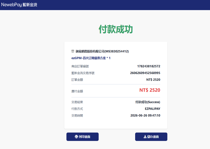Click the 付款成功 heading
The width and height of the screenshot is (210, 149).
[116, 29]
